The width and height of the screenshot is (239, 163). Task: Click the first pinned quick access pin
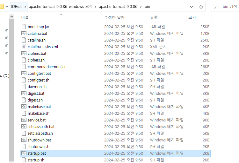[6, 30]
